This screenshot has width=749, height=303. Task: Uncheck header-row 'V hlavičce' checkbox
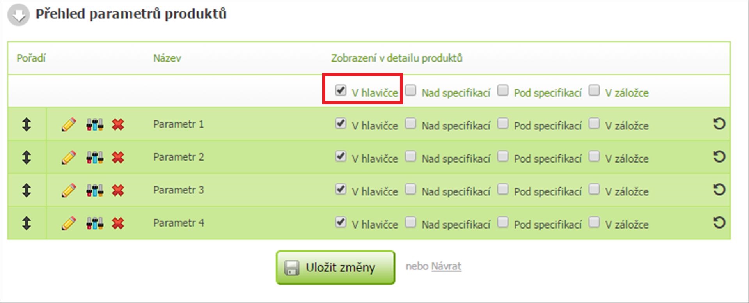click(341, 90)
